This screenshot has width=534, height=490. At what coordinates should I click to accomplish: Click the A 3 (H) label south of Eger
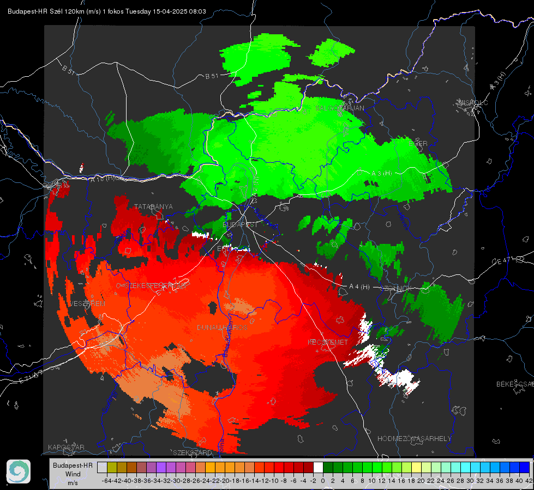[381, 173]
